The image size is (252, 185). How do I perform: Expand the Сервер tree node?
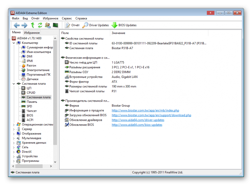click(x=14, y=129)
